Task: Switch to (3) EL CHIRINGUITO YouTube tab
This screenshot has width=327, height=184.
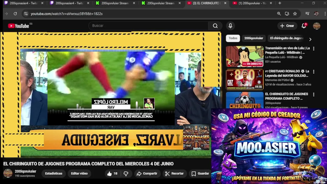Action: click(x=206, y=3)
